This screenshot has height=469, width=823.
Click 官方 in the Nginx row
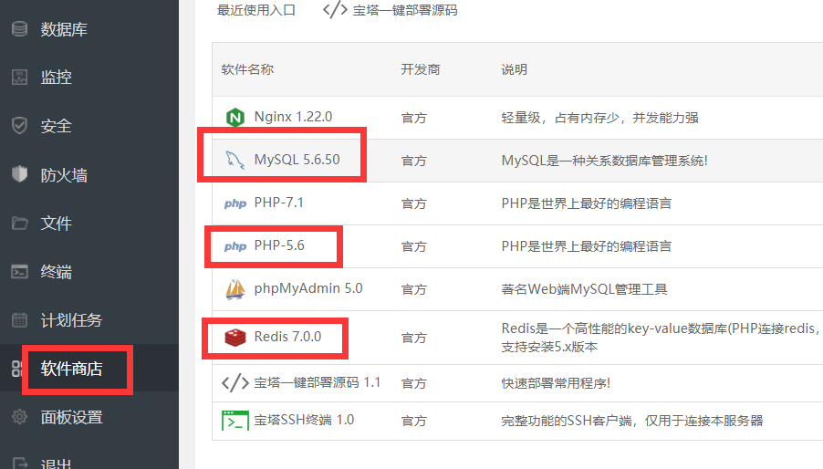point(413,118)
